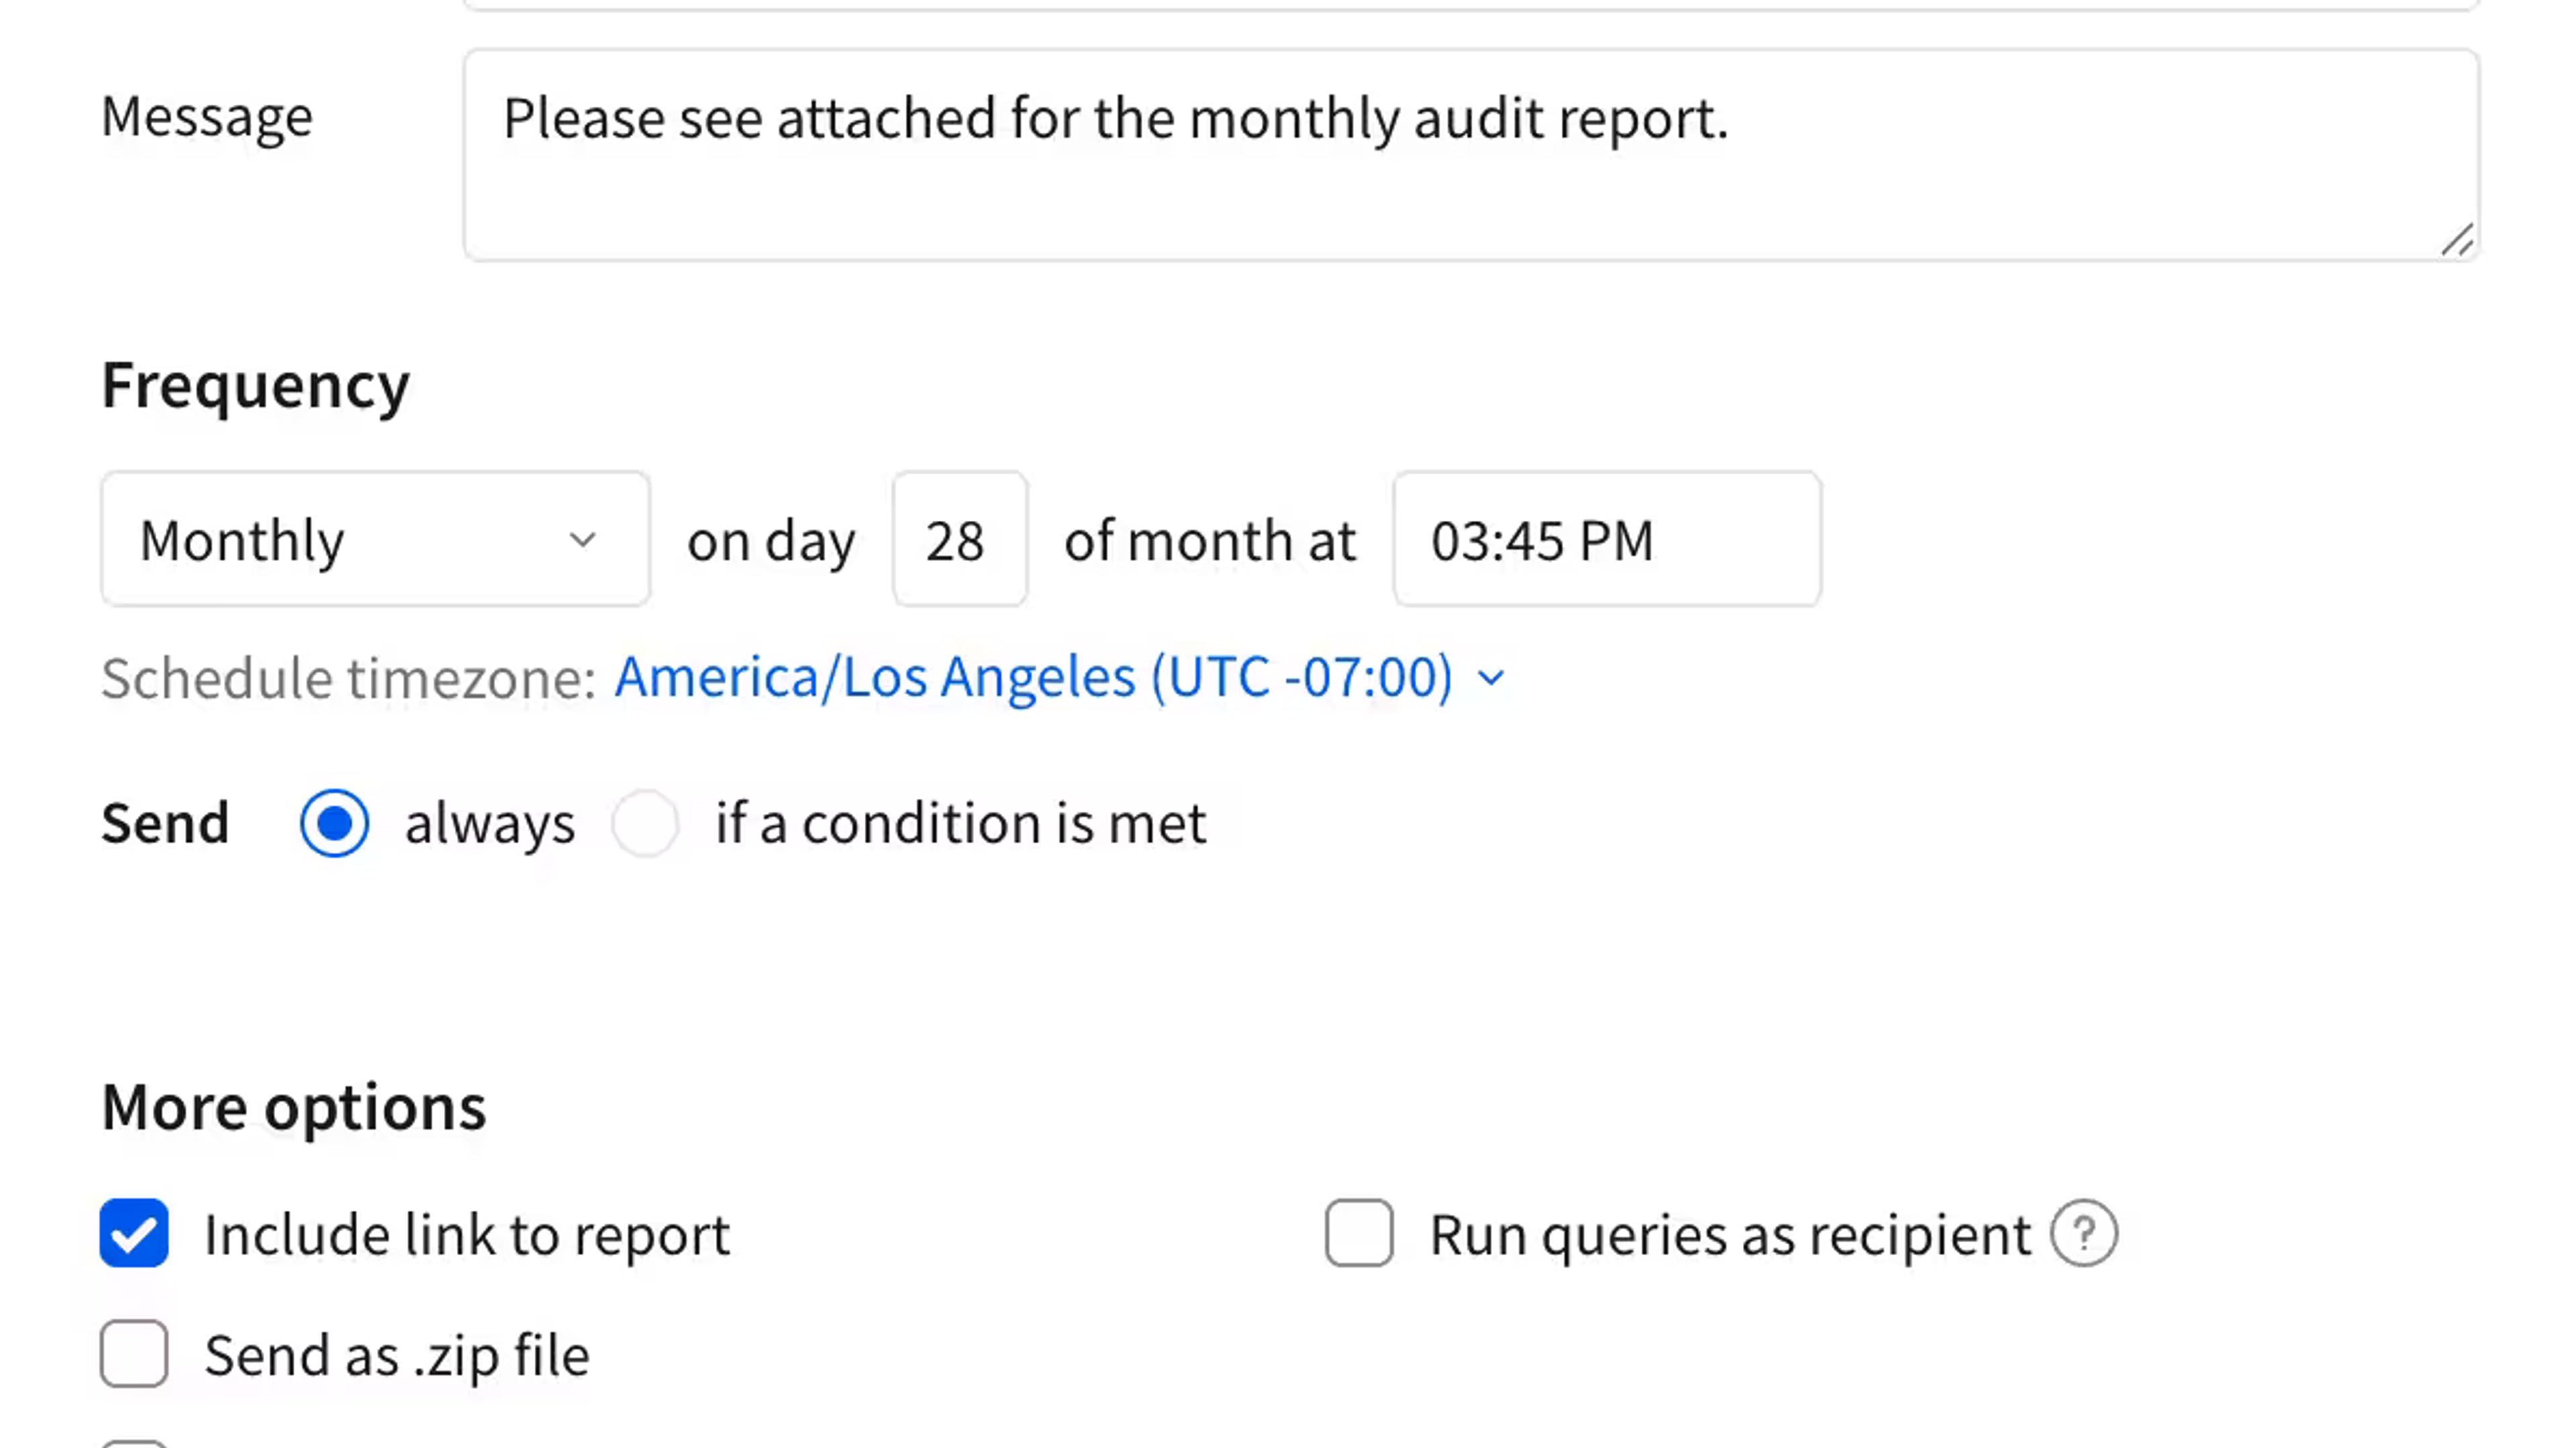Select the always send option
The image size is (2576, 1448).
(334, 823)
